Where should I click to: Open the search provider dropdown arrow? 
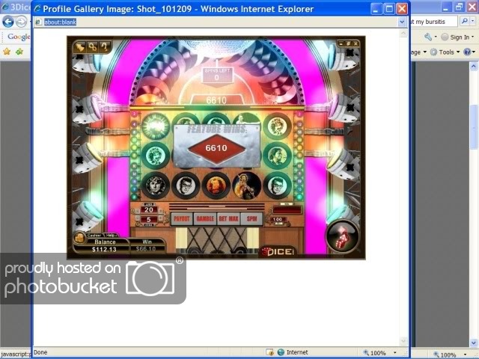[473, 21]
